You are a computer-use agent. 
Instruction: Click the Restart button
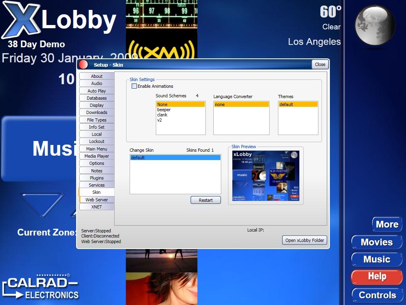206,200
